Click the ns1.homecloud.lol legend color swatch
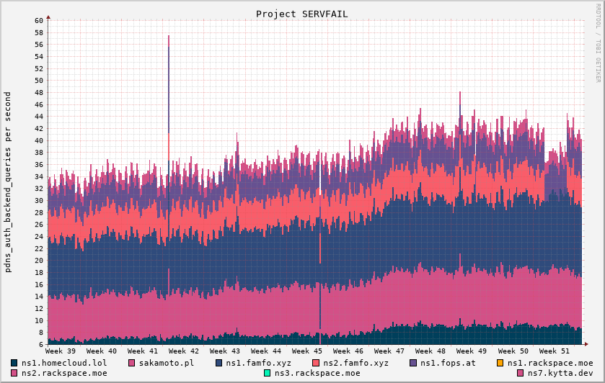Image resolution: width=605 pixels, height=383 pixels. coord(14,363)
